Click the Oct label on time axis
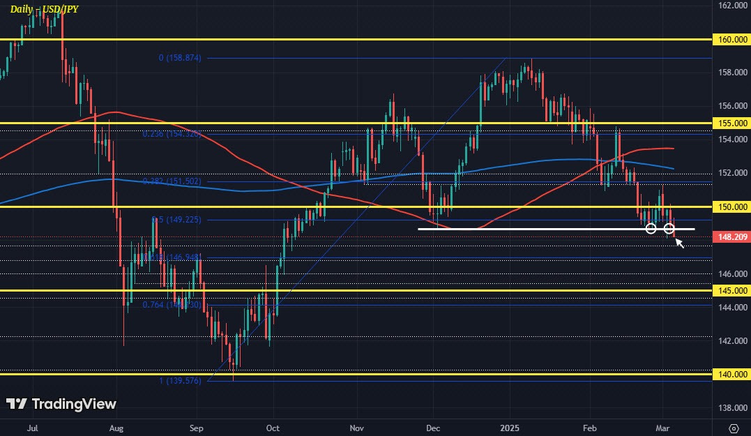The height and width of the screenshot is (436, 751). pos(273,428)
